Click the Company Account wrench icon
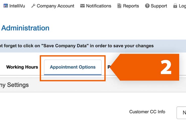Image resolution: width=186 pixels, height=136 pixels. tap(33, 6)
